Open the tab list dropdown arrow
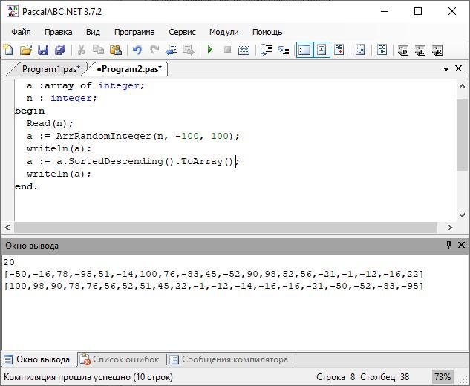The width and height of the screenshot is (470, 386). [445, 69]
